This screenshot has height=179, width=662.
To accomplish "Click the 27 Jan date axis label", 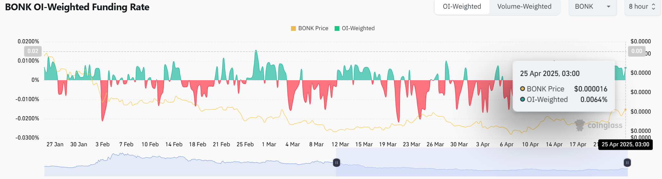I will click(x=55, y=144).
